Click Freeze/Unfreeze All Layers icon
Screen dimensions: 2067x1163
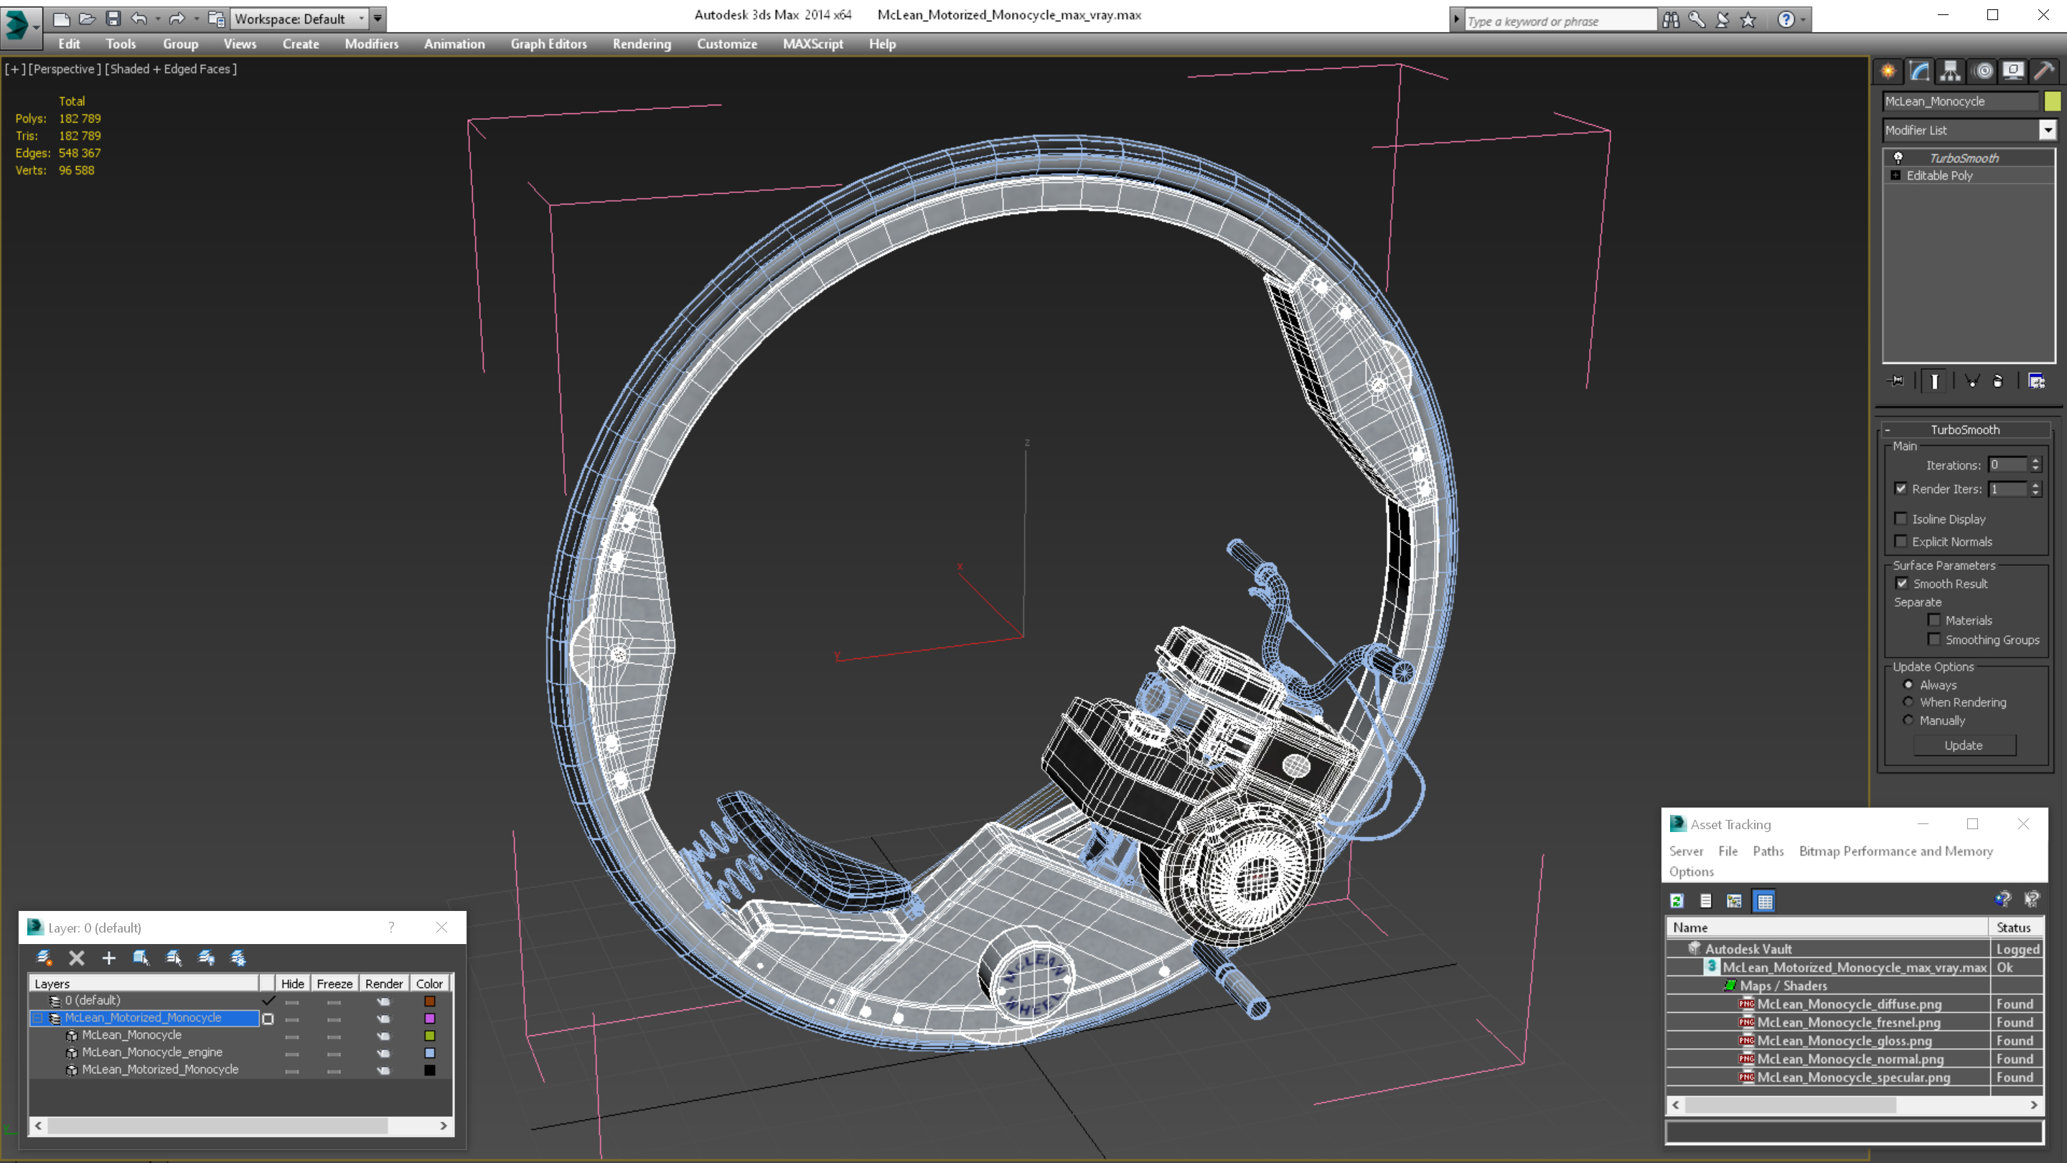[238, 958]
